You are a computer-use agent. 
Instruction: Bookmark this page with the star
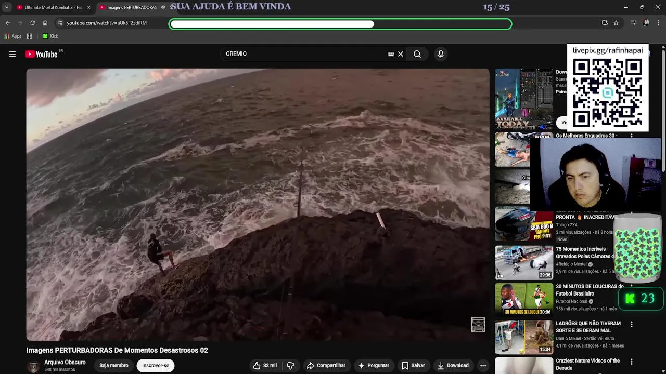click(x=616, y=23)
